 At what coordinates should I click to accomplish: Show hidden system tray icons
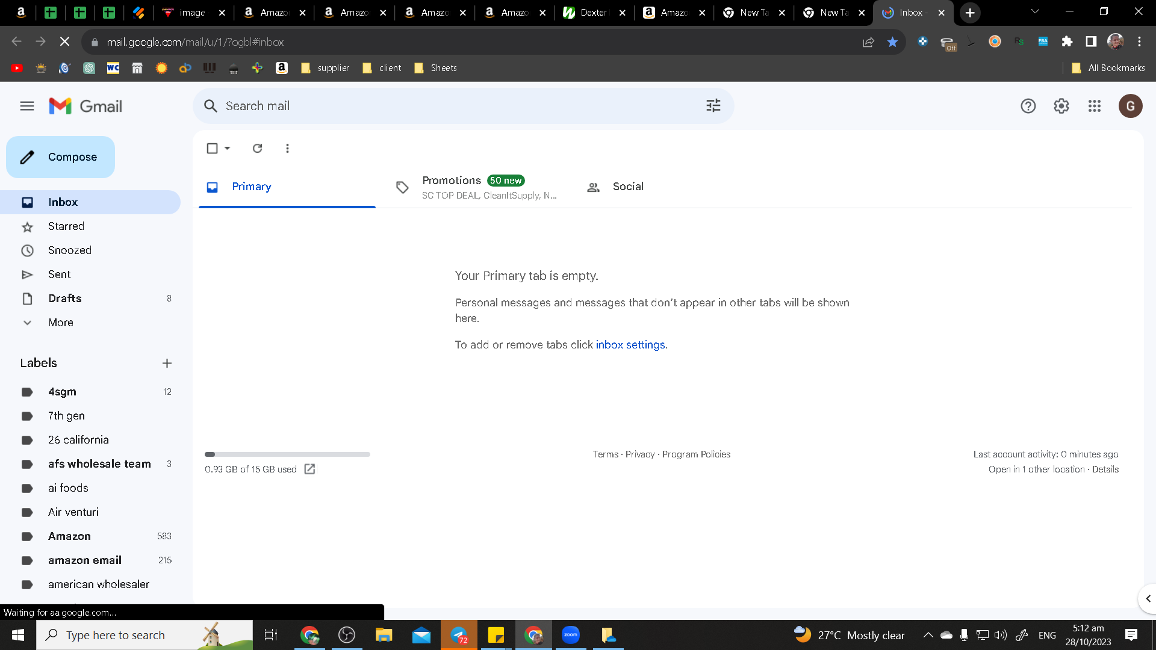point(928,635)
